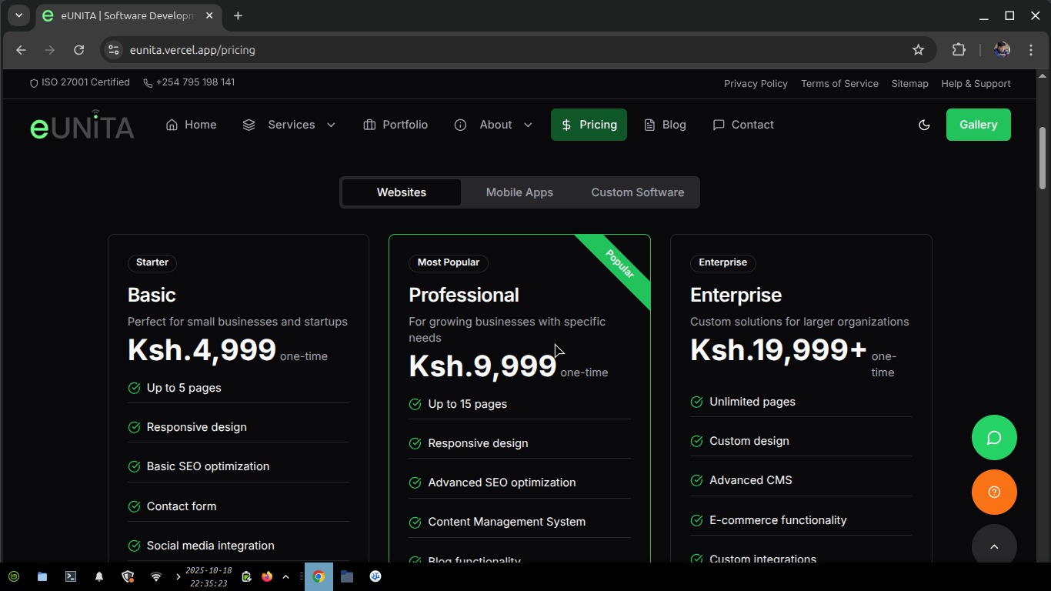The width and height of the screenshot is (1051, 591).
Task: Open the browser extensions puzzle icon
Action: (959, 50)
